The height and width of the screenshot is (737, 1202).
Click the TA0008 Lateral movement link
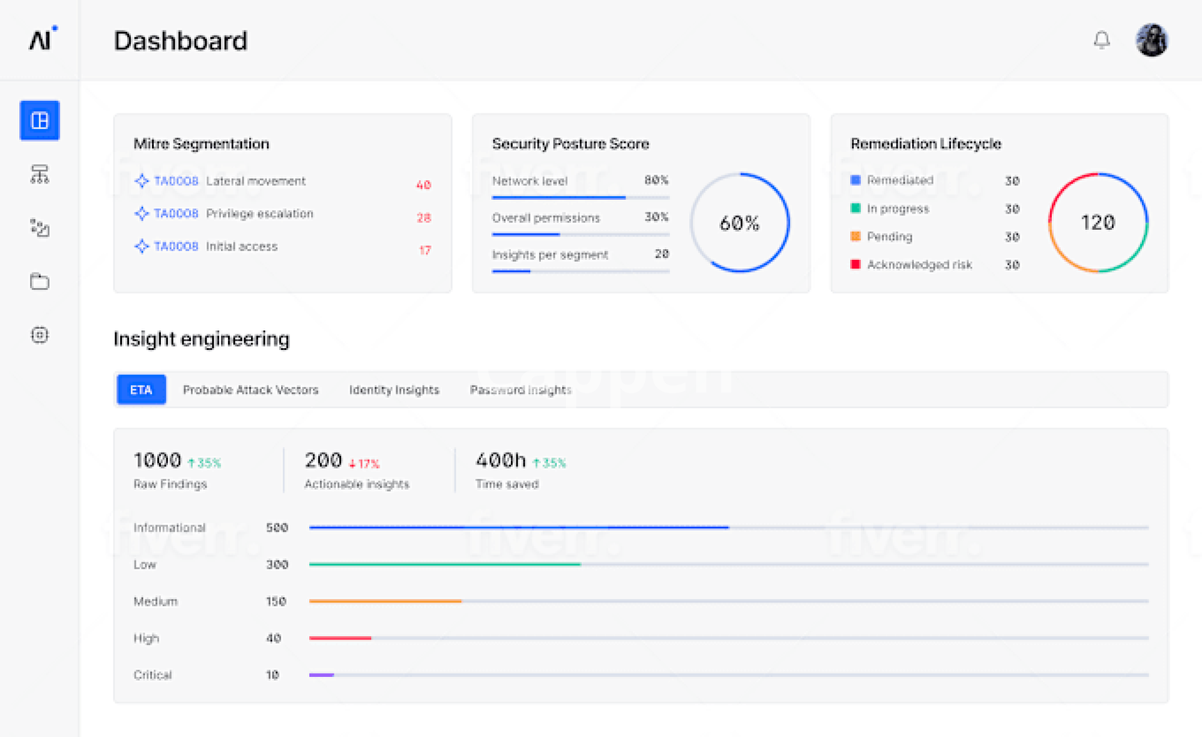point(176,181)
